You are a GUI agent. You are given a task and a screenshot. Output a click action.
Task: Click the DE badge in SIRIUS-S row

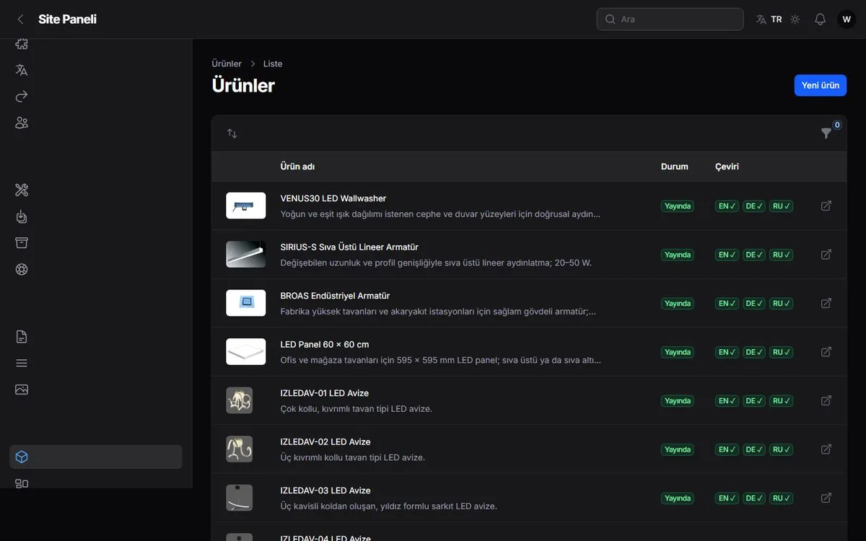tap(754, 255)
